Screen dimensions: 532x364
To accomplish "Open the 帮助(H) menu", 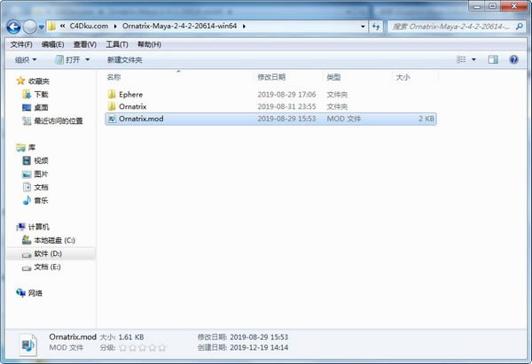I will (149, 44).
